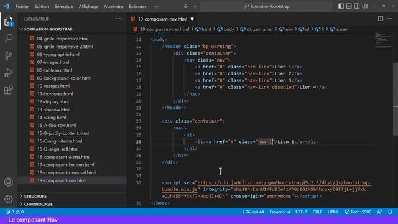Go forward with the right arrow
Image resolution: width=398 pixels, height=224 pixels.
tap(194, 6)
